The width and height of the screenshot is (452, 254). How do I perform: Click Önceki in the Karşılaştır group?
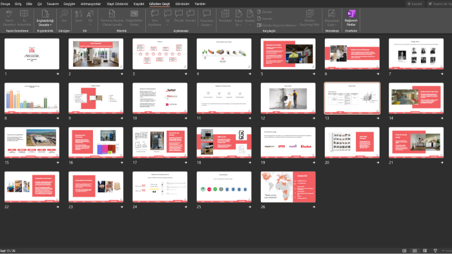click(x=264, y=12)
